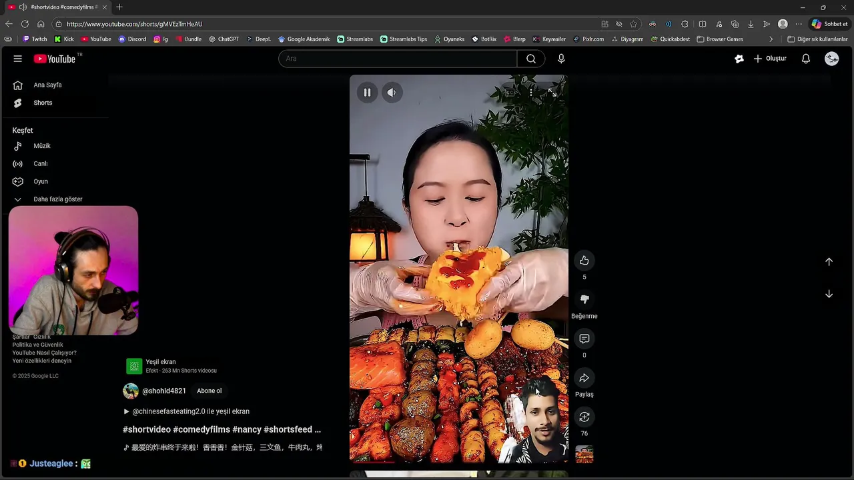Image resolution: width=854 pixels, height=480 pixels.
Task: Go to next Short with down arrow
Action: (x=829, y=294)
